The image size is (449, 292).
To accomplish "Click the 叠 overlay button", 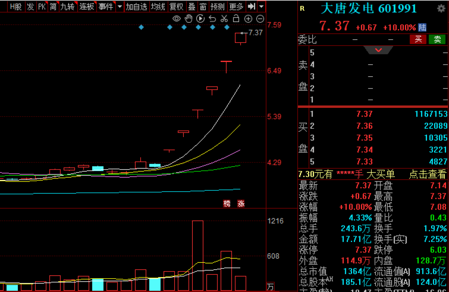I will 192,6.
